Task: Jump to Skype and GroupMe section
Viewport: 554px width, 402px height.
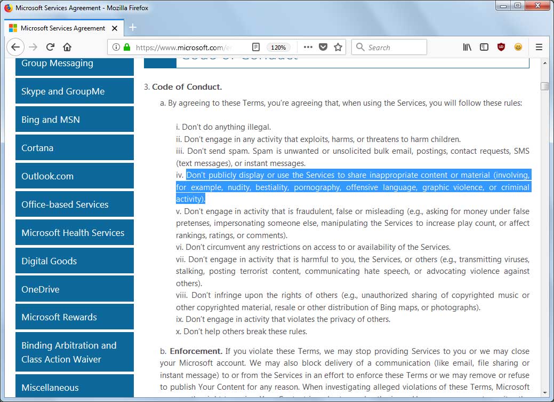Action: [75, 91]
